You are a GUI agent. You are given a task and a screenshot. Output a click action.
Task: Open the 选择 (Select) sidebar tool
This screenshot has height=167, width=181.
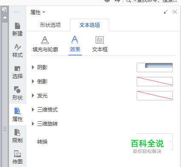click(x=18, y=72)
